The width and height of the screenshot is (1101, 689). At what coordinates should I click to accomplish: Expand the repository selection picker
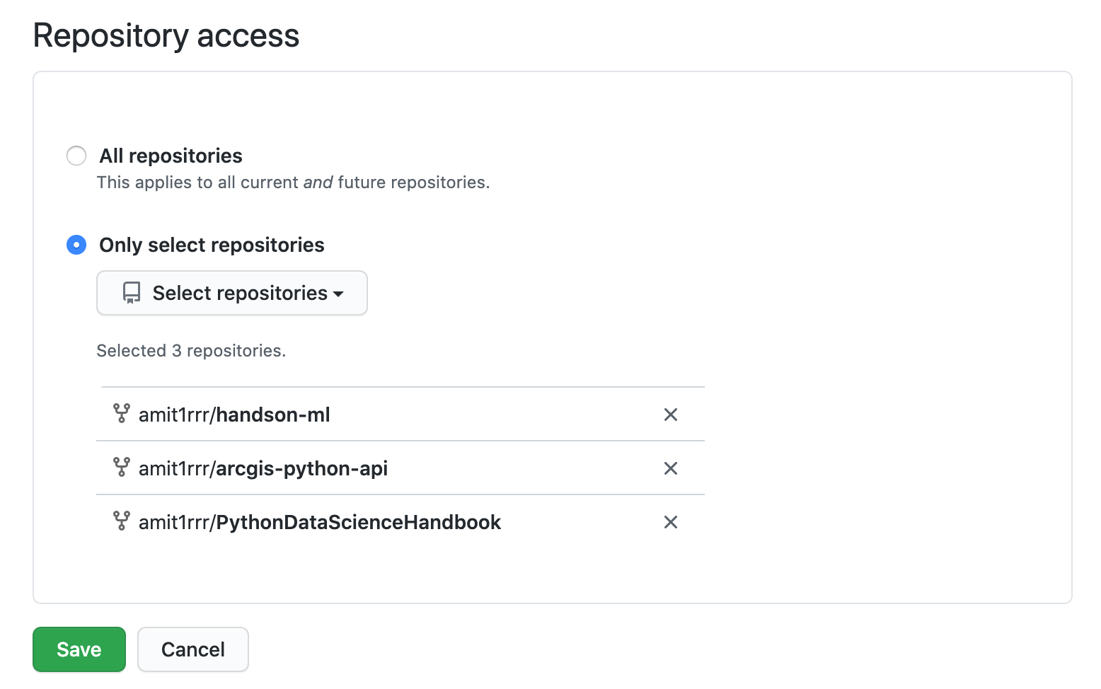click(x=231, y=293)
